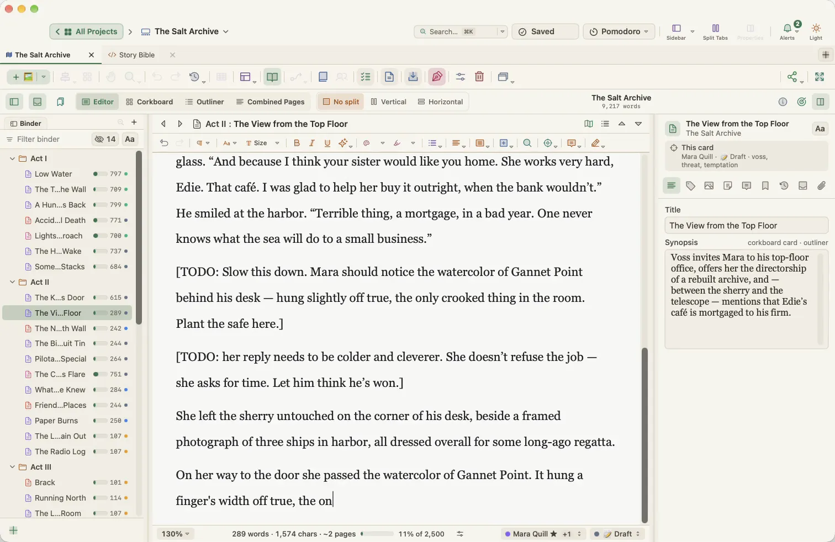Switch to Light theme icon
835x542 pixels.
click(816, 31)
